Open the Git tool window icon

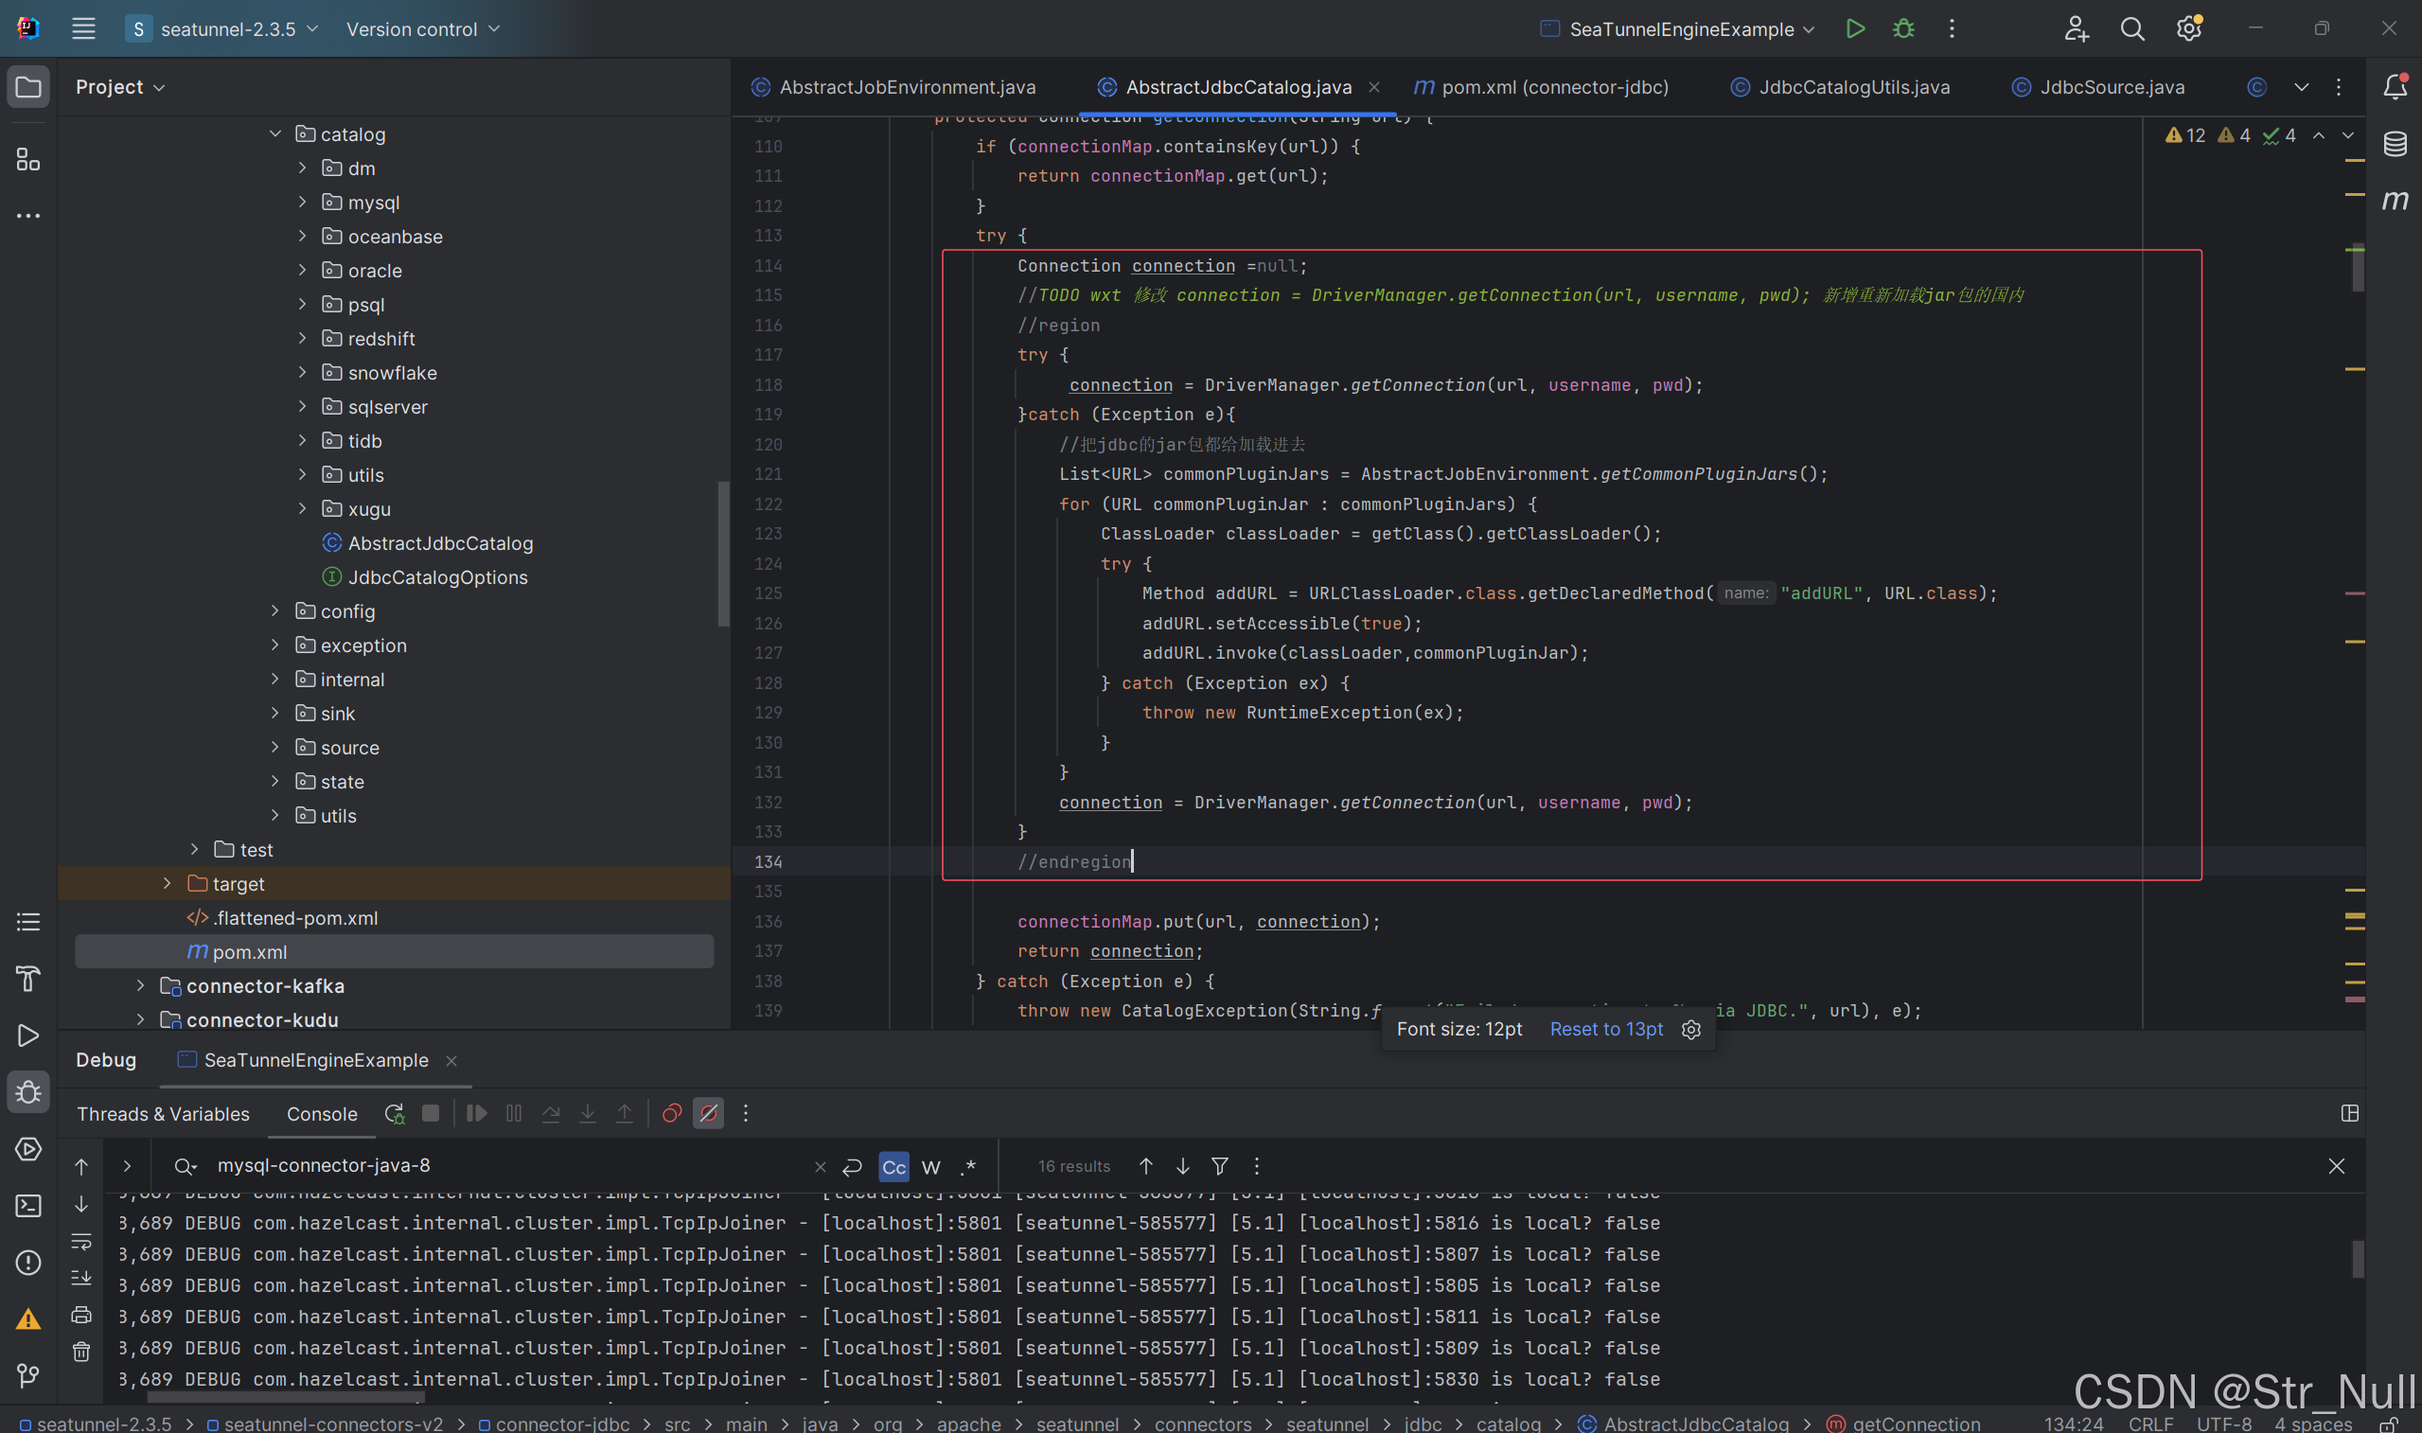pyautogui.click(x=28, y=1375)
